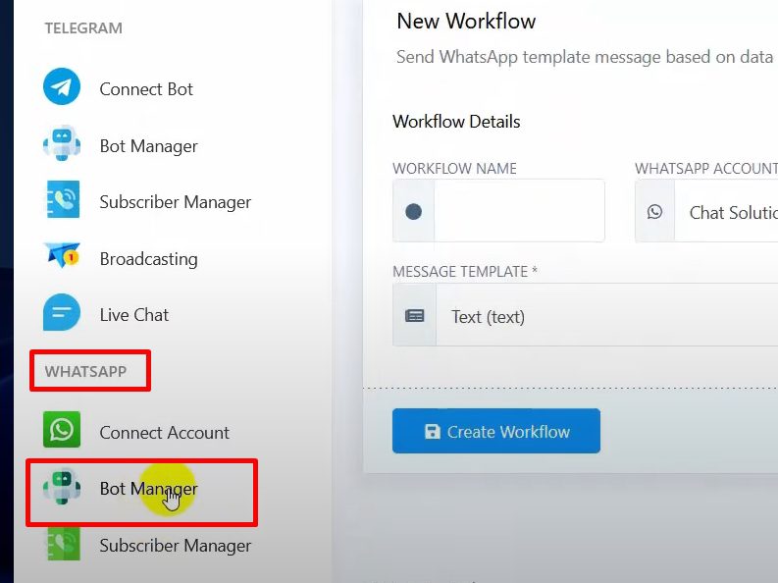Screen dimensions: 778x583
Task: Click the Broadcasting paper plane icon
Action: (62, 257)
